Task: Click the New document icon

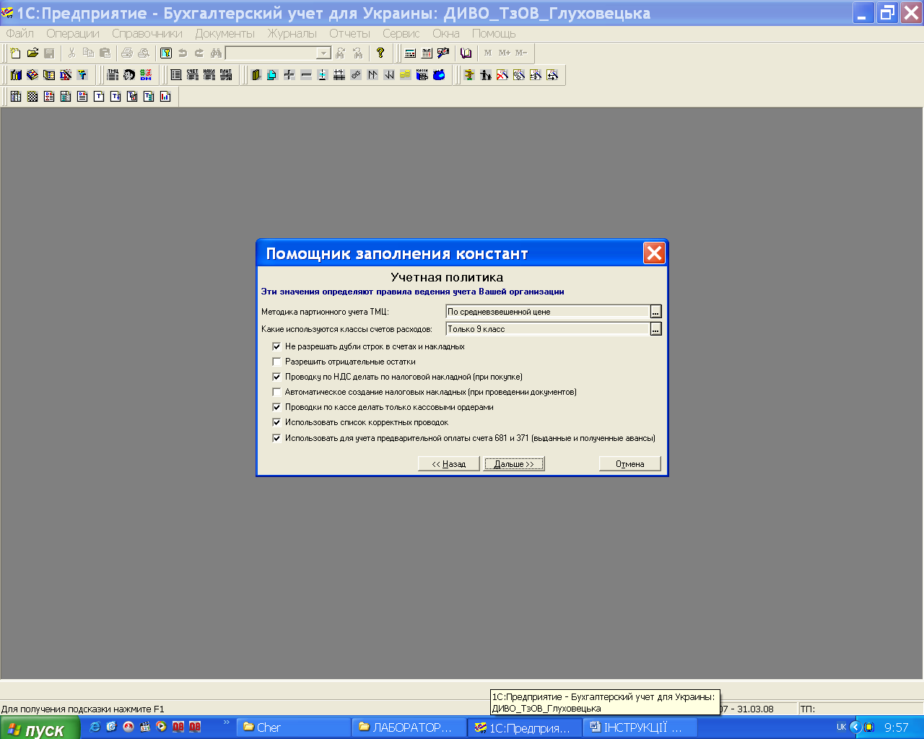Action: (15, 53)
